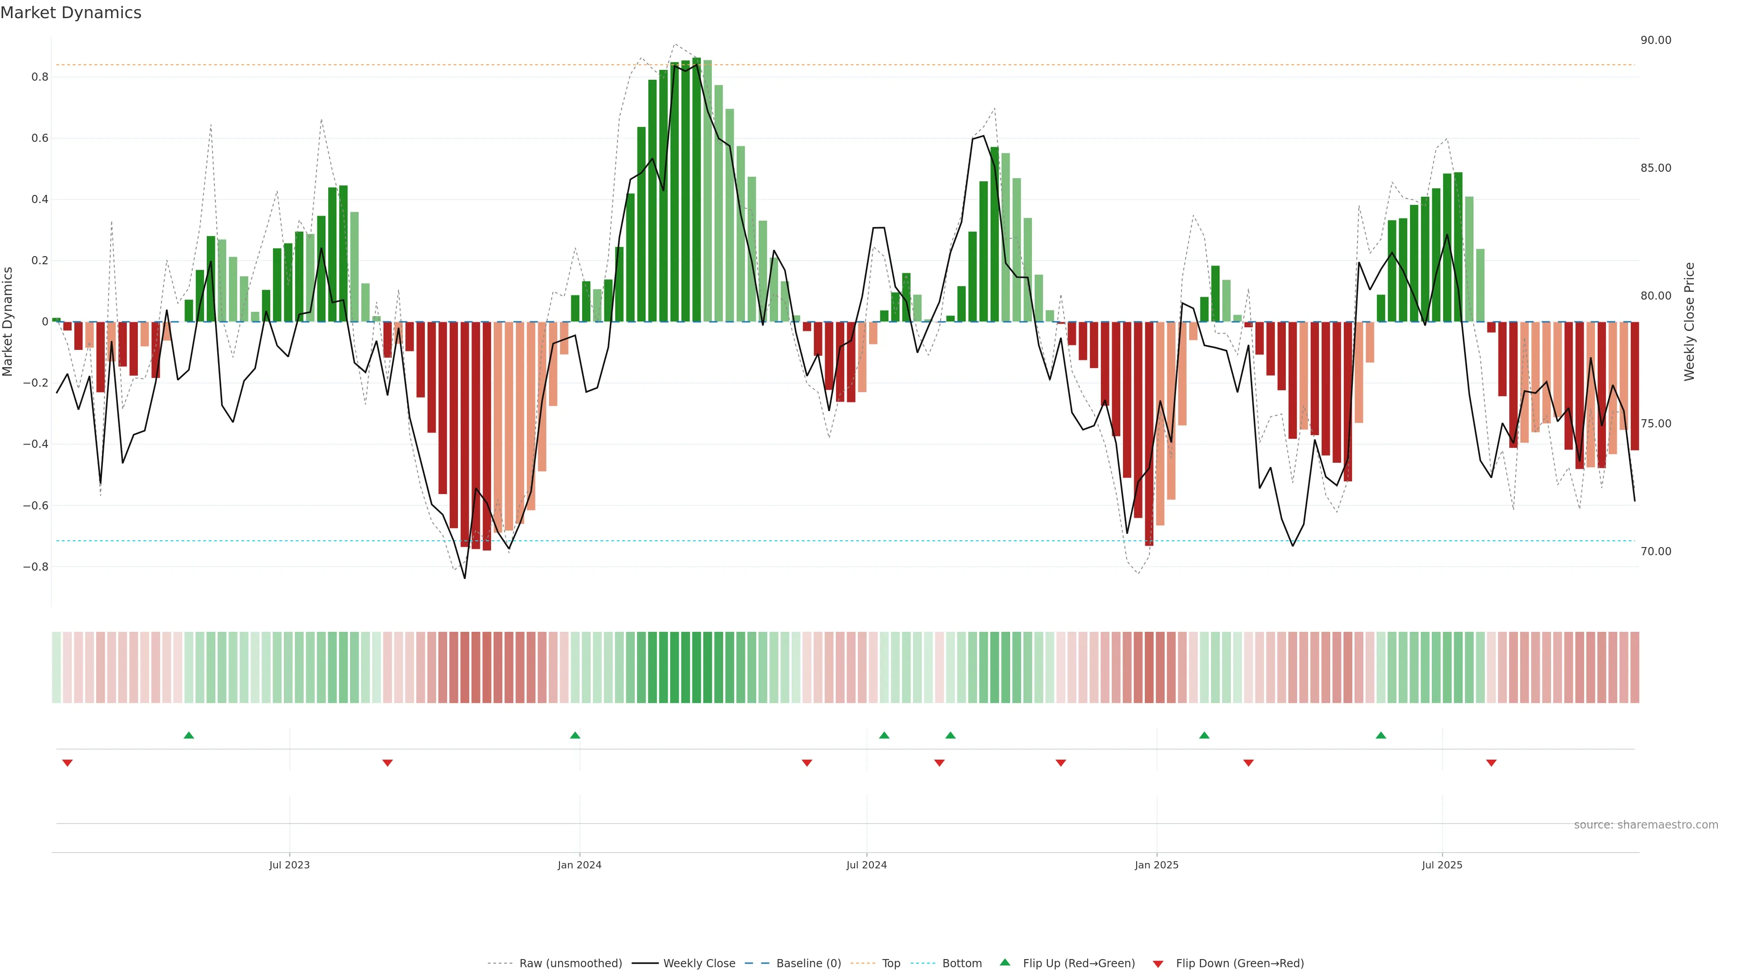This screenshot has height=979, width=1741.
Task: Click the flip-down triangle just after Jul 2025
Action: coord(1491,763)
